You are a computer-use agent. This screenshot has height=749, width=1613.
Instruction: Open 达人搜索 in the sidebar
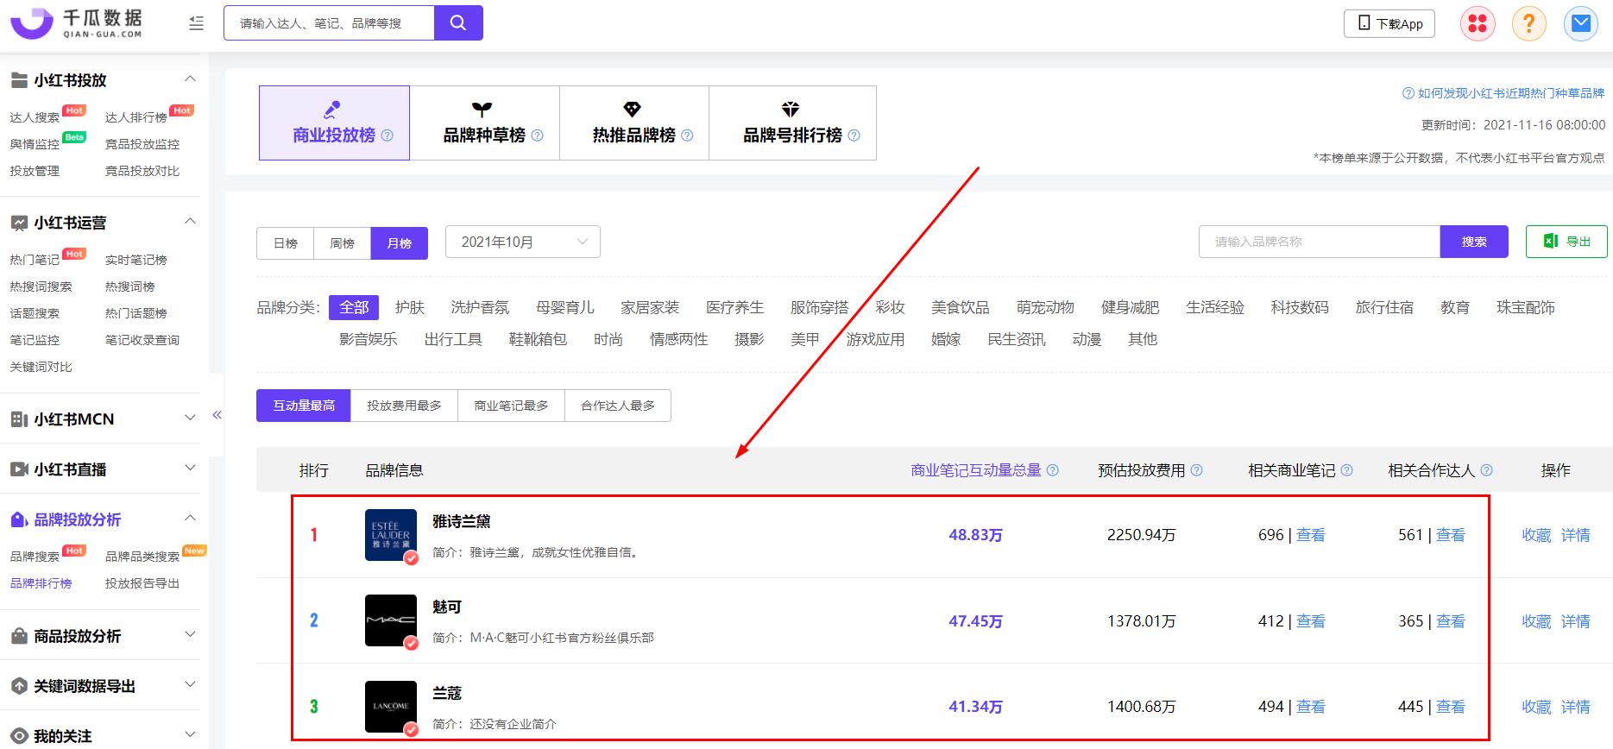[x=35, y=117]
